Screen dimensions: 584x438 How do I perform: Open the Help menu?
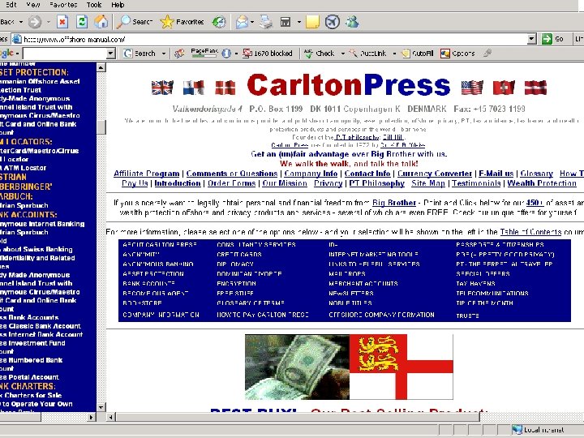point(118,5)
